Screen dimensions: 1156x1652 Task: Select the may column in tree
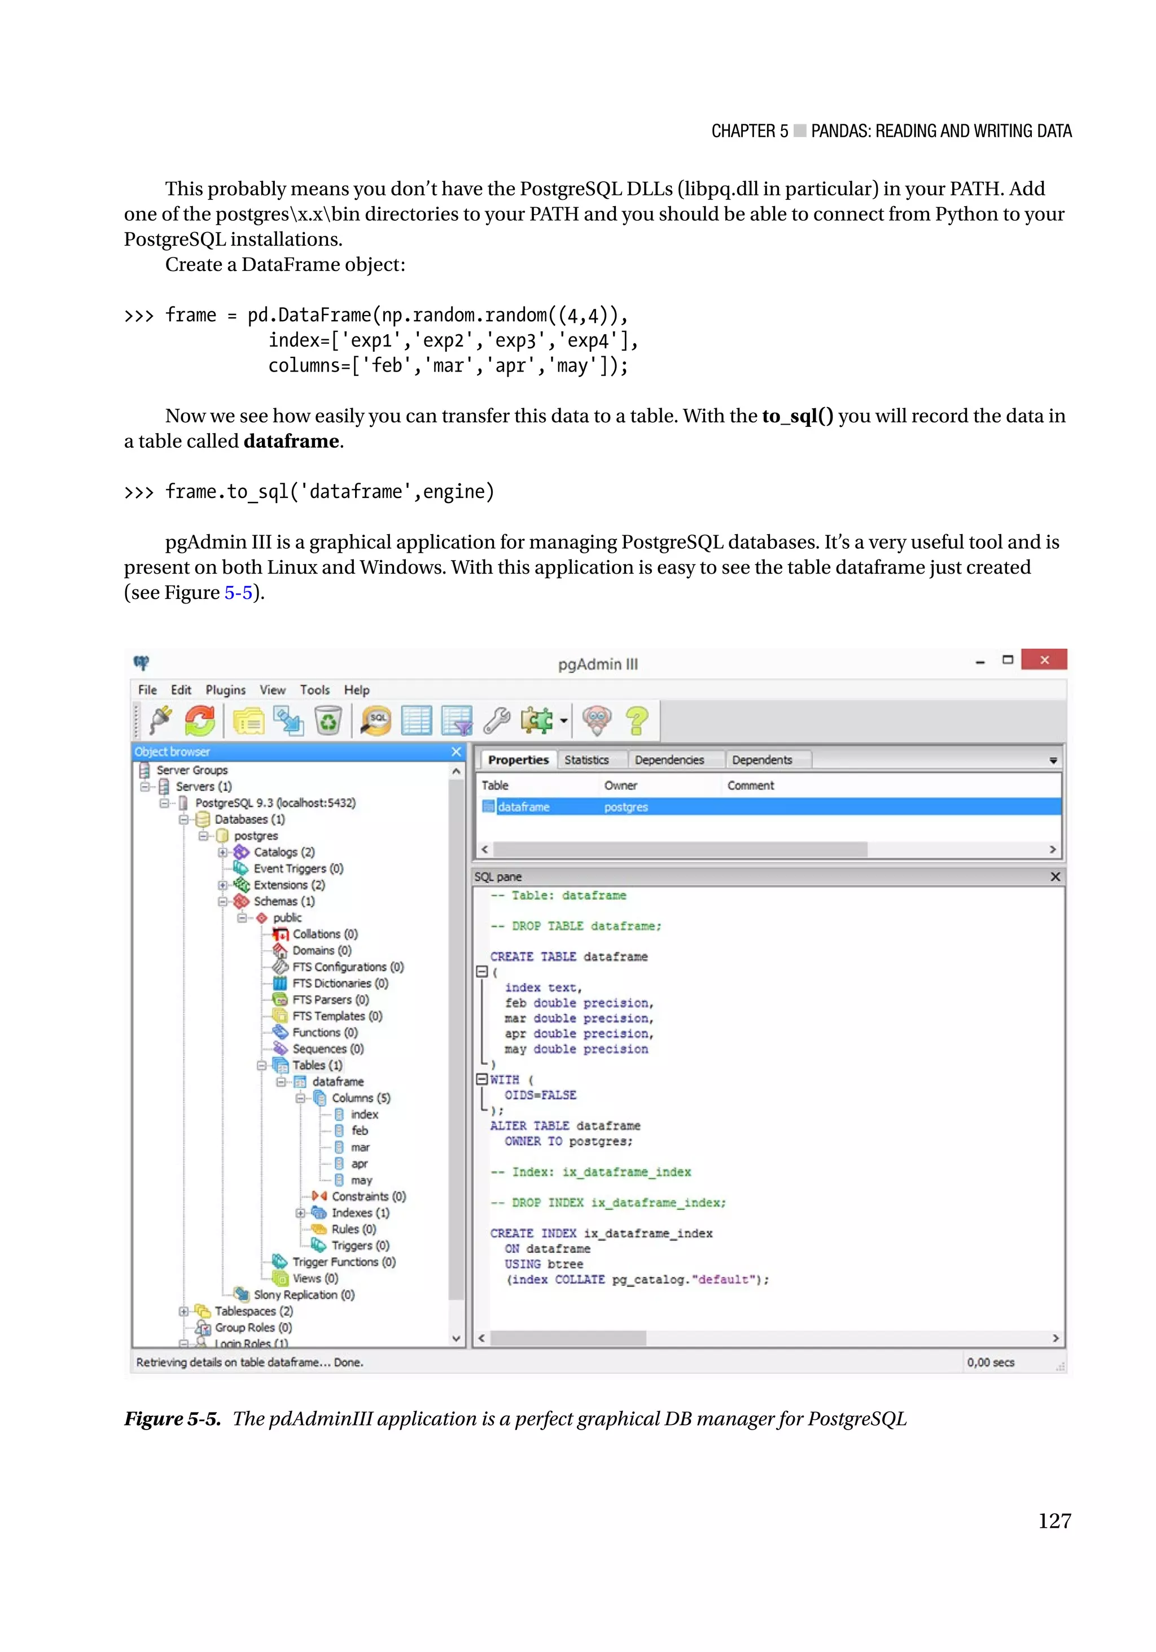362,1180
